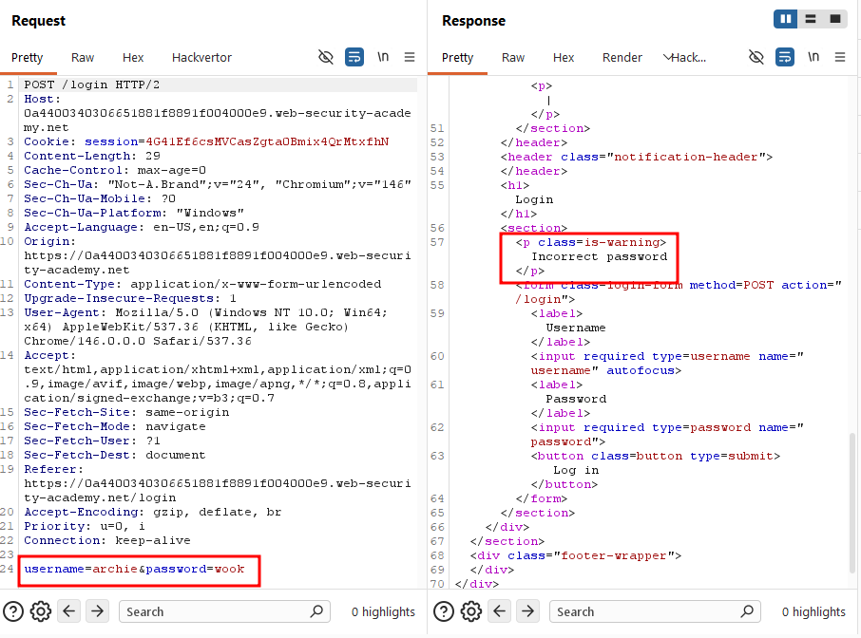The width and height of the screenshot is (861, 638).
Task: Select combined single-pane layout icon
Action: (x=835, y=19)
